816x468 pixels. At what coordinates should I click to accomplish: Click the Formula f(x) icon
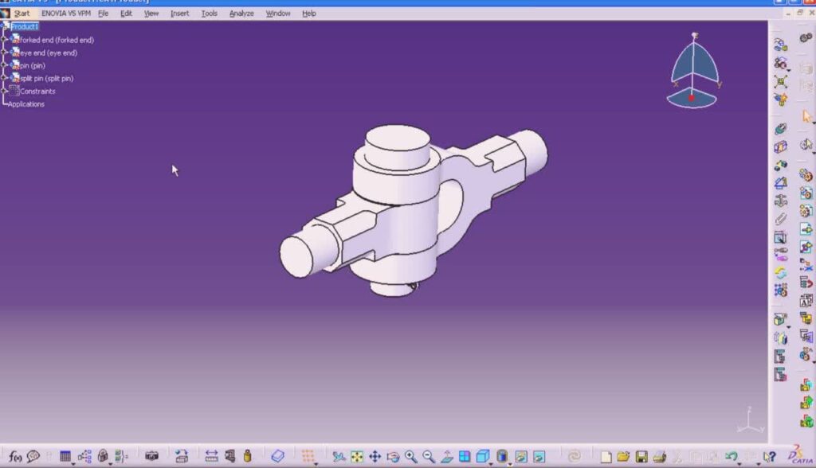[x=15, y=457]
